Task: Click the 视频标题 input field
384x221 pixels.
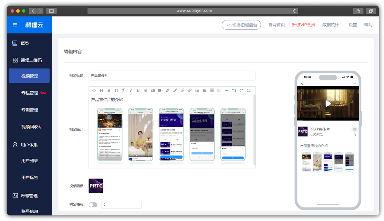Action: click(x=172, y=76)
